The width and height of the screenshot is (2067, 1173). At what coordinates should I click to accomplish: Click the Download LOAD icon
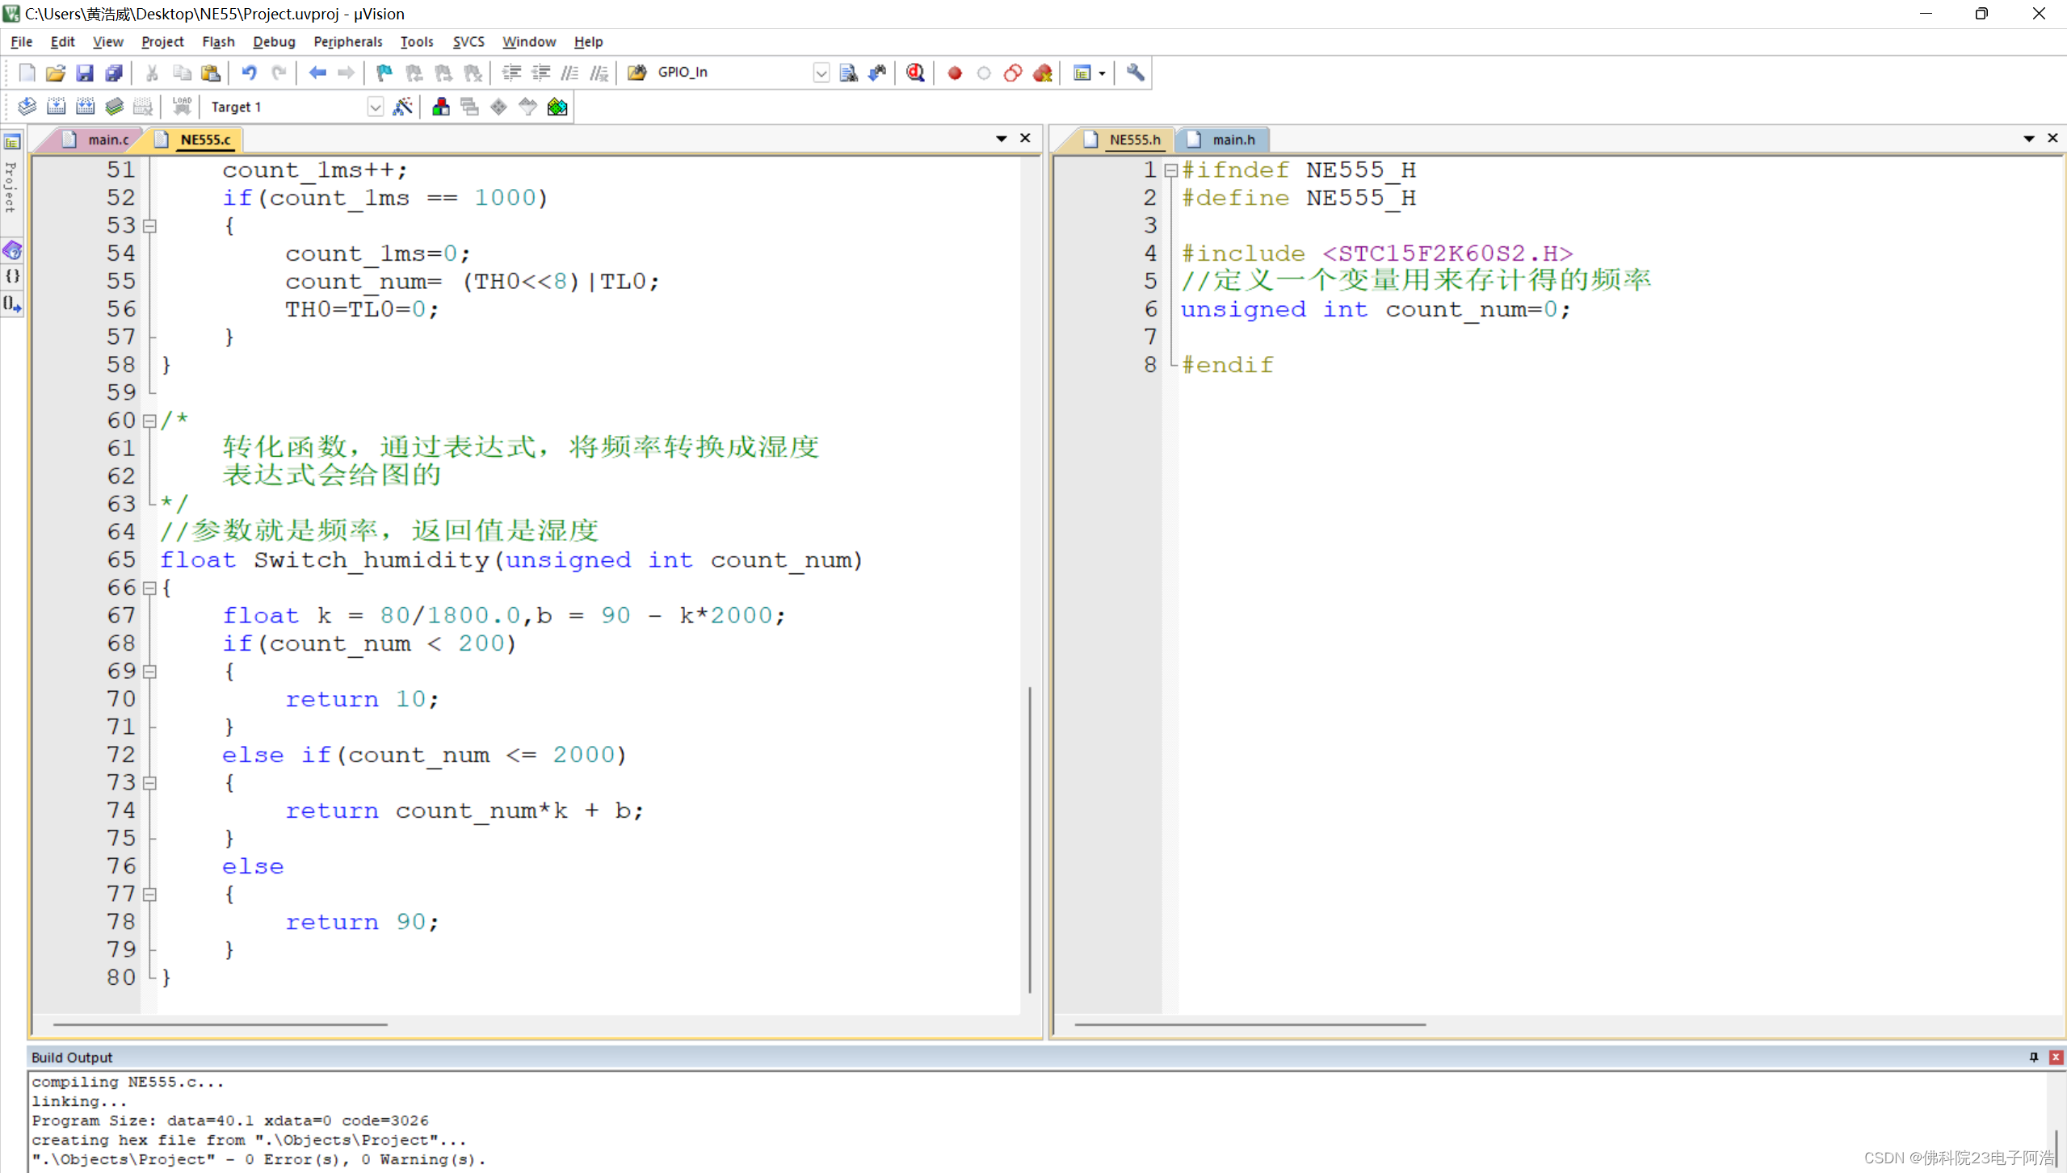coord(182,107)
